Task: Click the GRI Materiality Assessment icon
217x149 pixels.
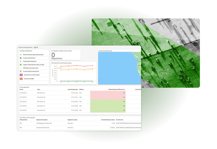Action: click(x=21, y=68)
